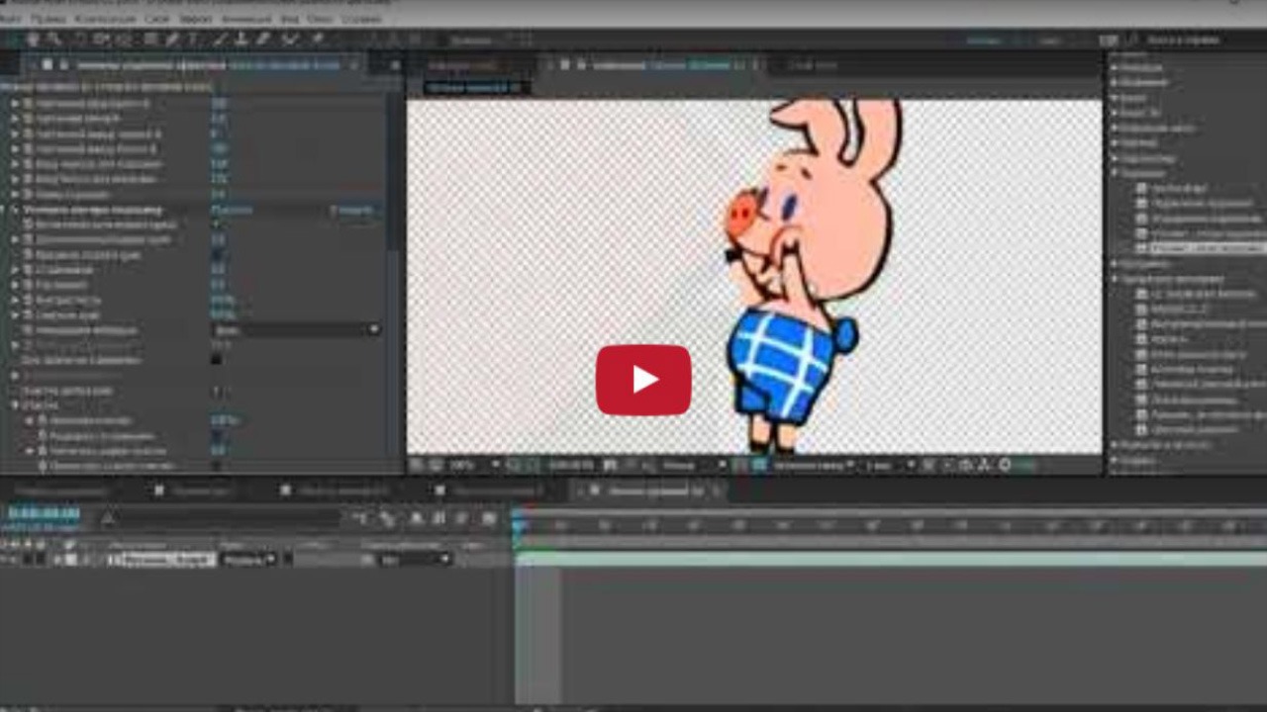The height and width of the screenshot is (712, 1267).
Task: Open the layer blending mode dropdown
Action: point(247,560)
